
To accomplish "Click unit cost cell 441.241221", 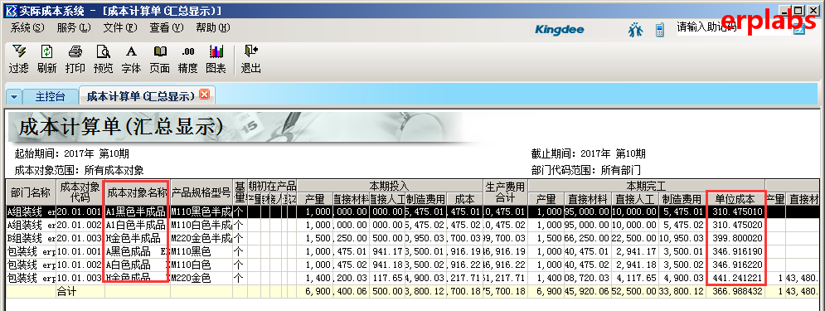I will [x=735, y=277].
